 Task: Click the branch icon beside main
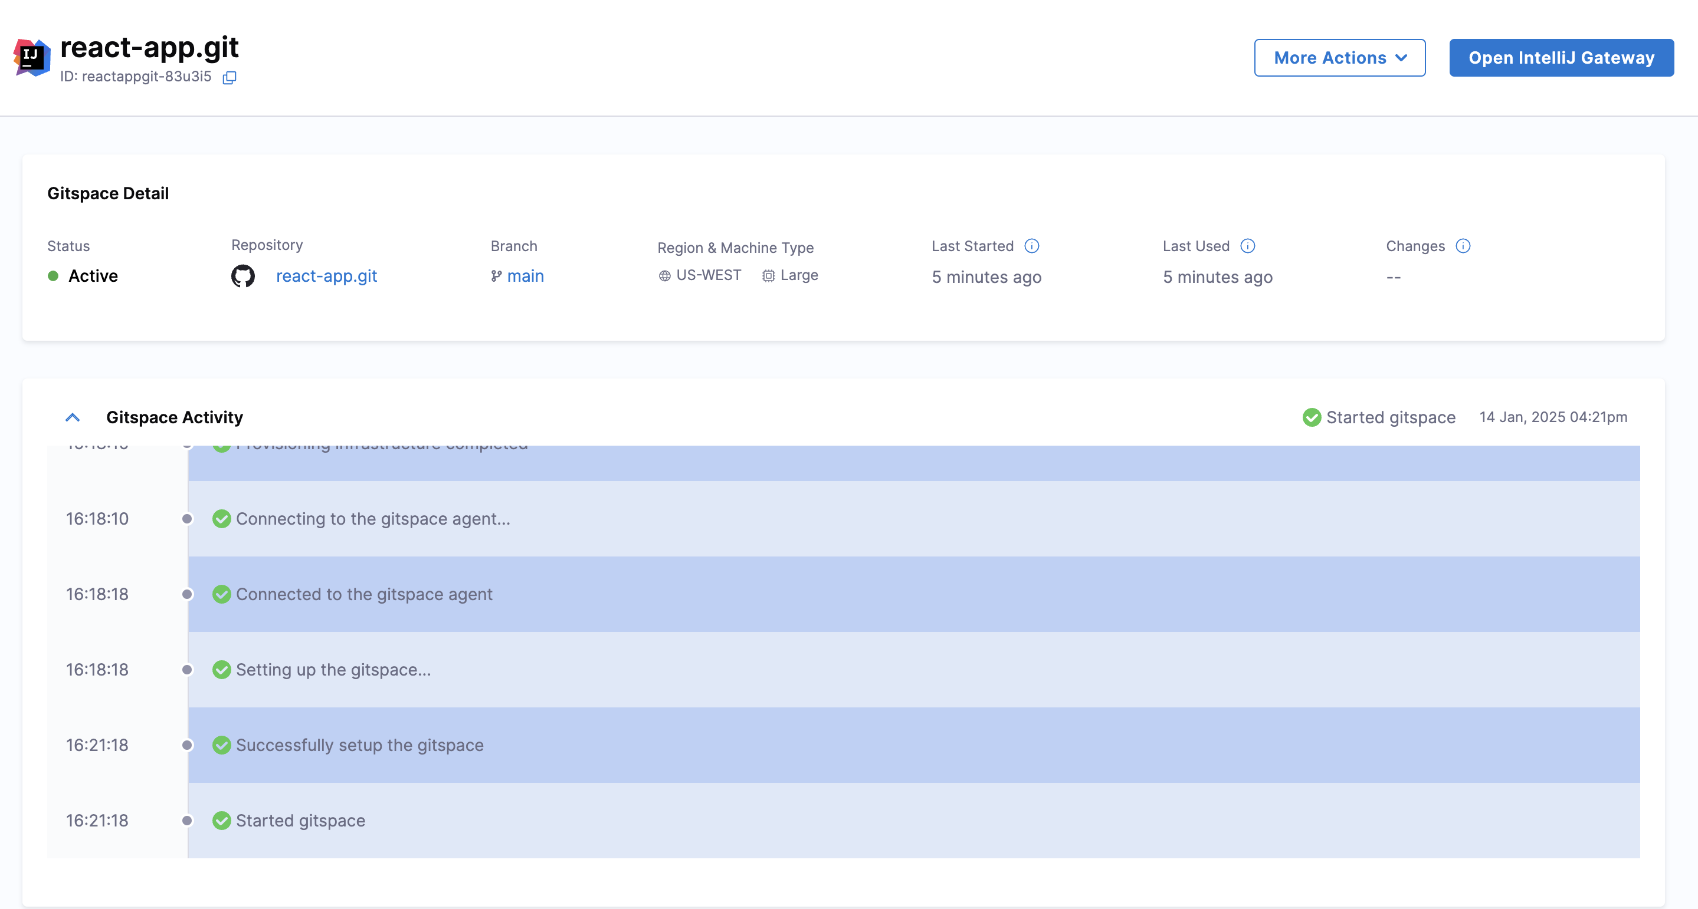[x=496, y=276]
